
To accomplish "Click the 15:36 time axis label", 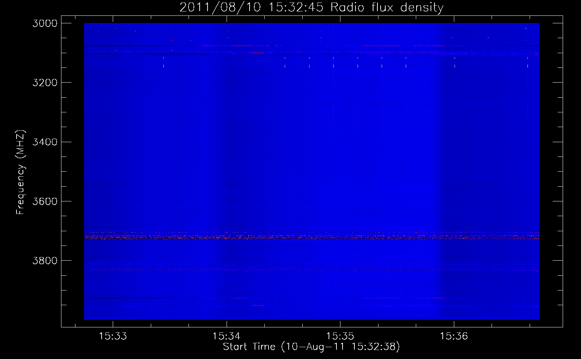I will point(454,336).
